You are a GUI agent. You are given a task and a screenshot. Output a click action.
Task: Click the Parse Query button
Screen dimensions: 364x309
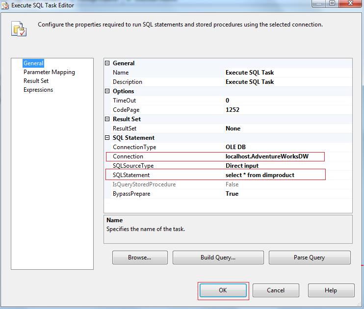coord(309,257)
